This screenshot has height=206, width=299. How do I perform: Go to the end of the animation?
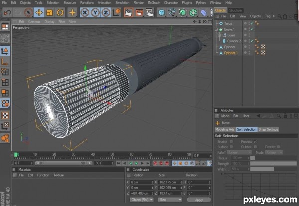tap(148, 163)
